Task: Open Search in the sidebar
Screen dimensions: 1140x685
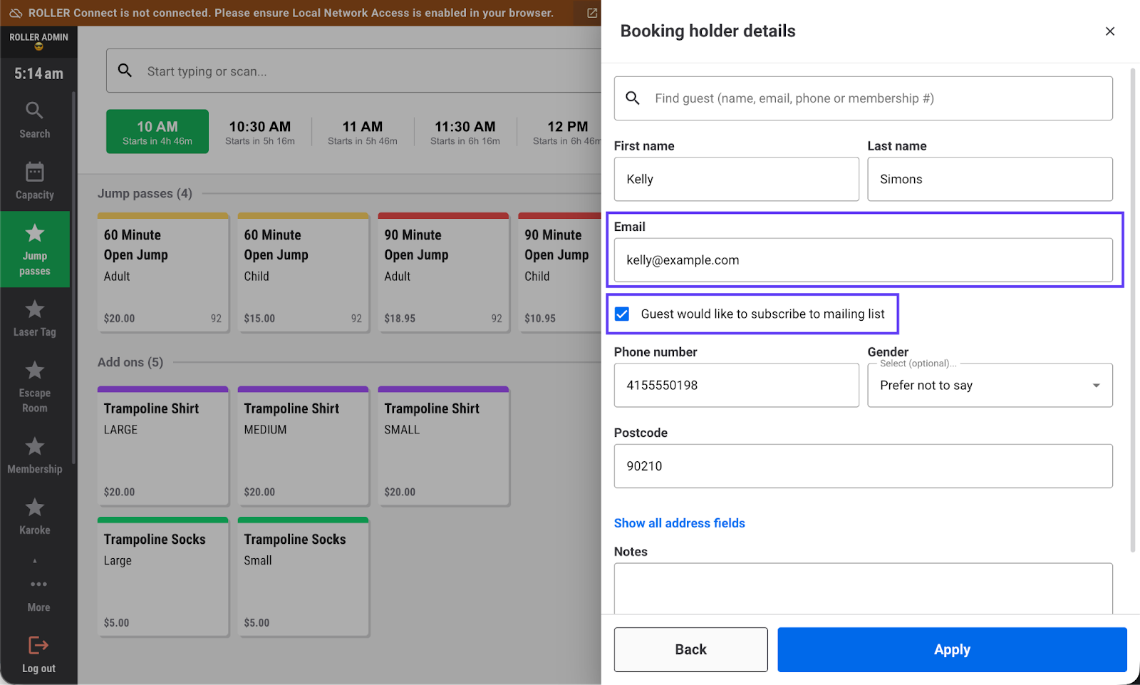Action: click(35, 120)
